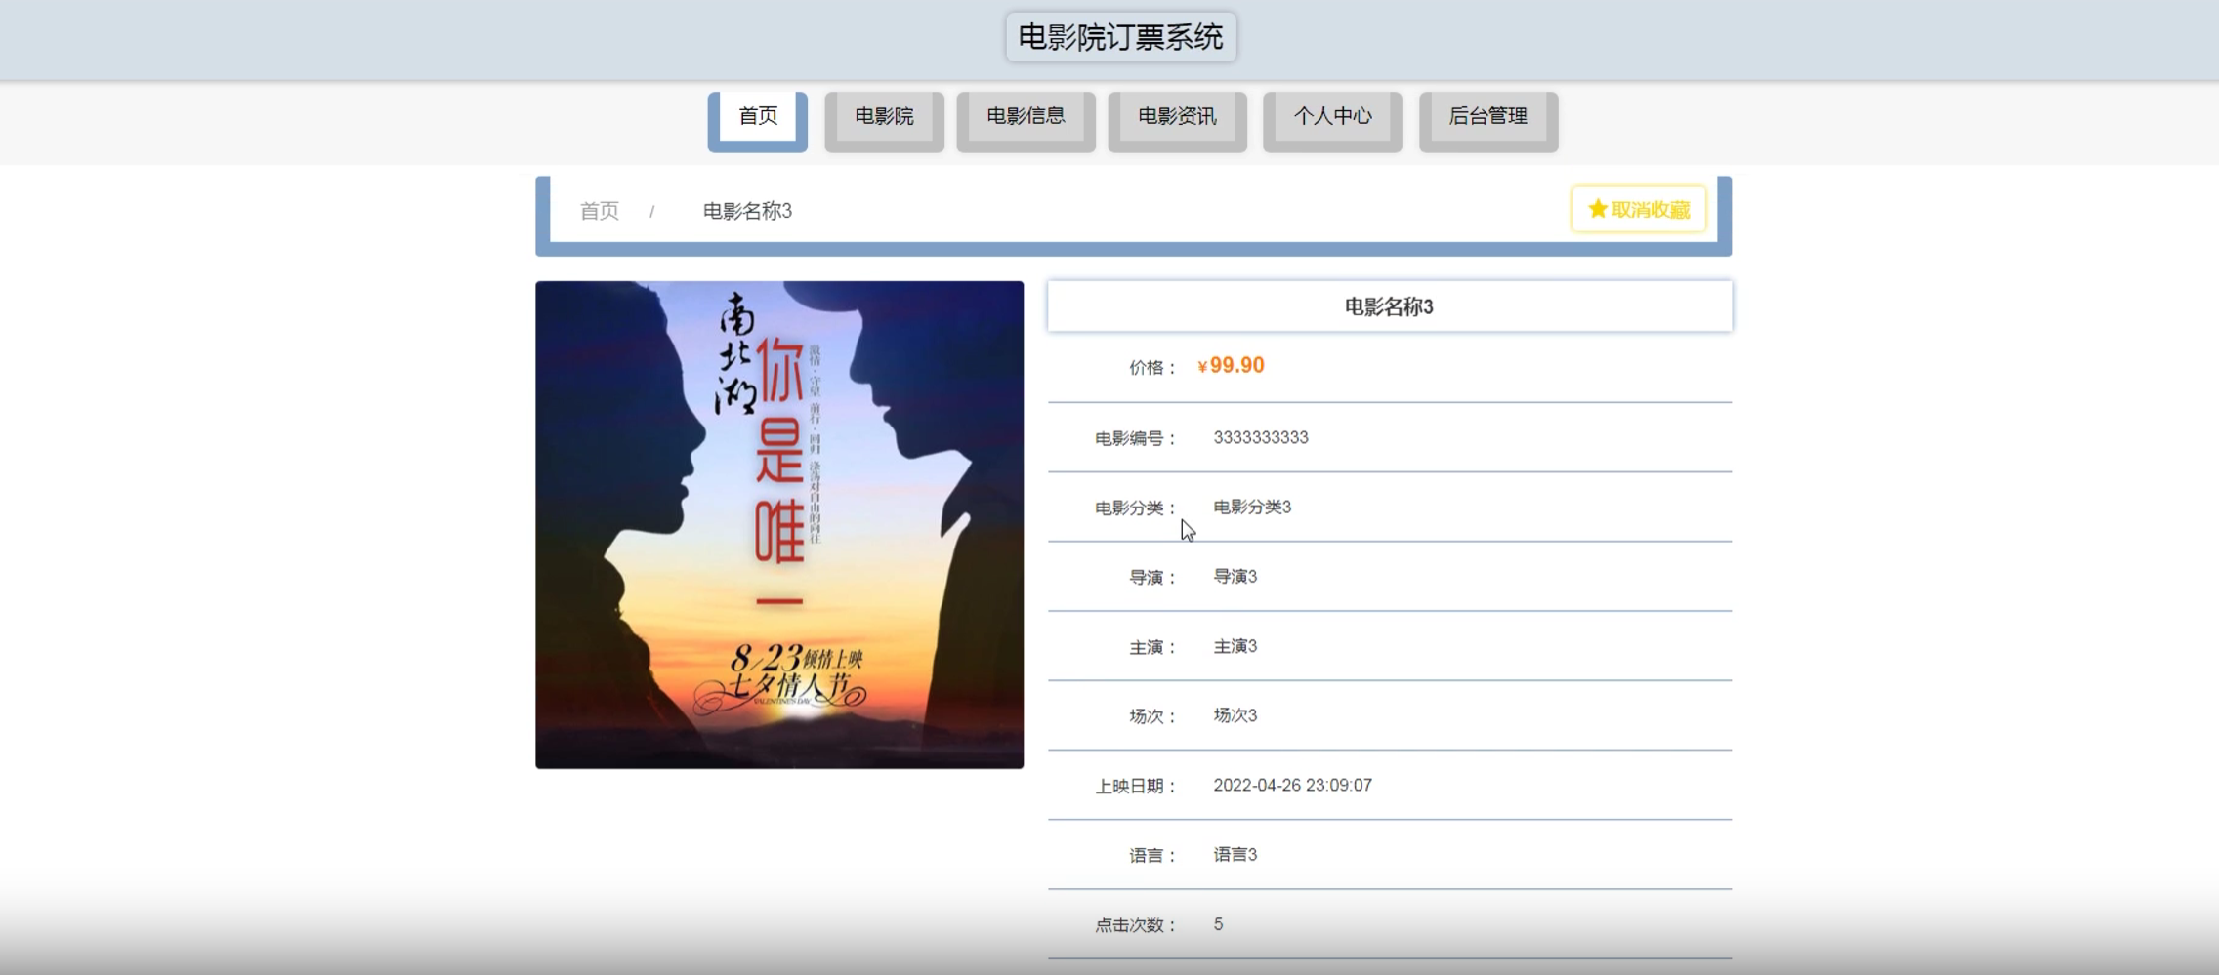2219x975 pixels.
Task: Click the category value 电影分类3
Action: [x=1252, y=507]
